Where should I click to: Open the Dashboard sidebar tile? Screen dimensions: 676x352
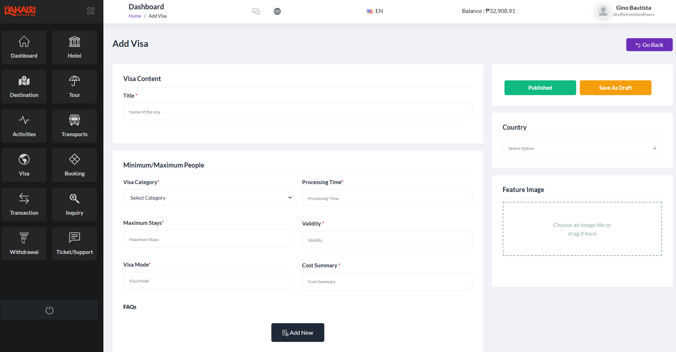tap(24, 47)
